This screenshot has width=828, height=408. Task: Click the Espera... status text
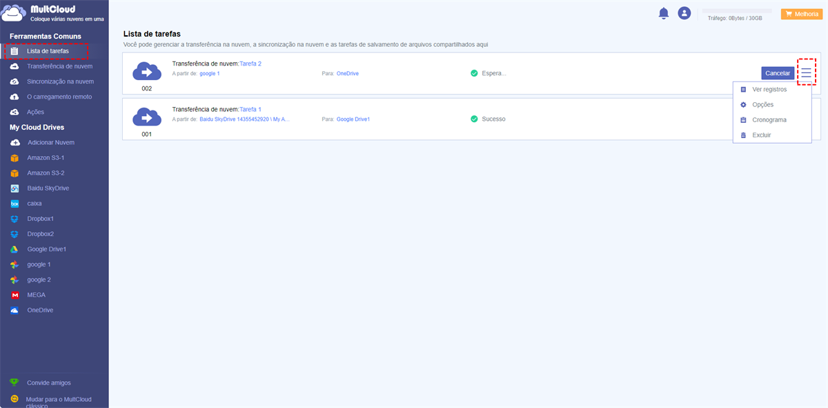pyautogui.click(x=494, y=73)
